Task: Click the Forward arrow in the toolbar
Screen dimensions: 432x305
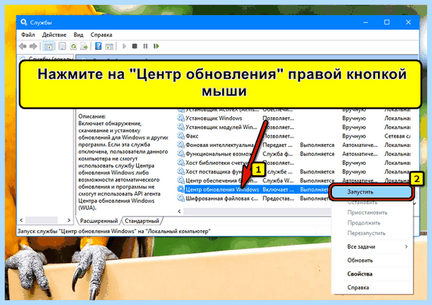Action: pos(33,46)
